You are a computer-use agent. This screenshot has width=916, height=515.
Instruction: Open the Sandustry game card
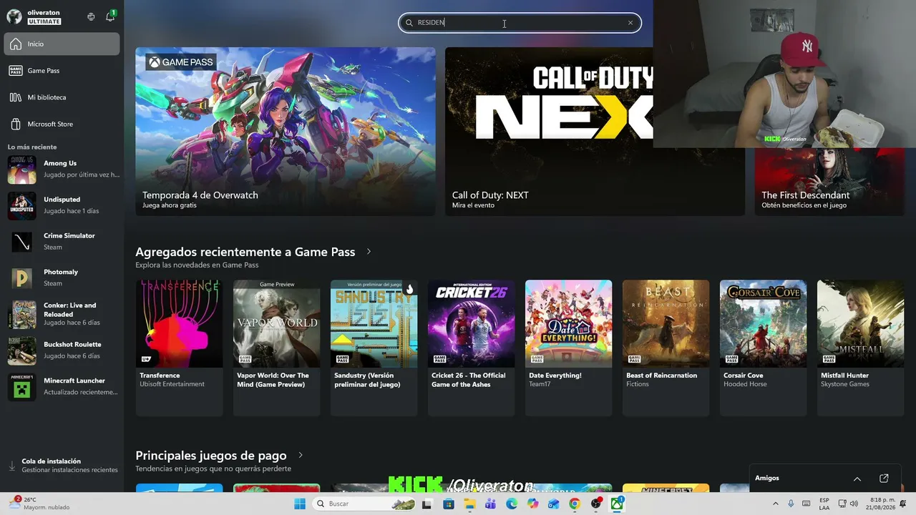[374, 348]
